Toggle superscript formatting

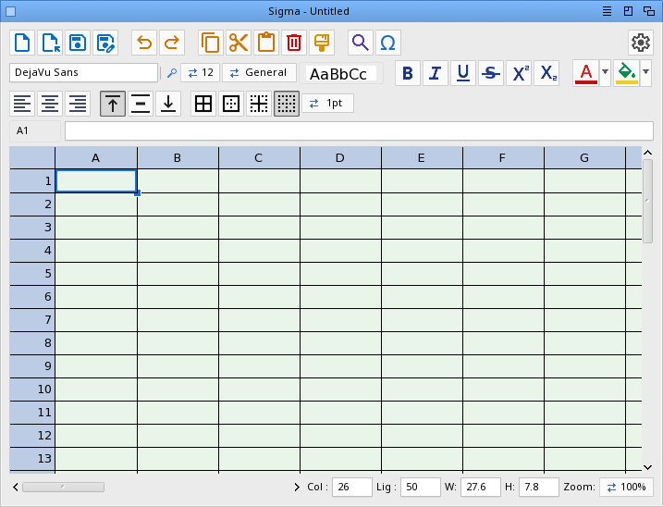(x=519, y=73)
